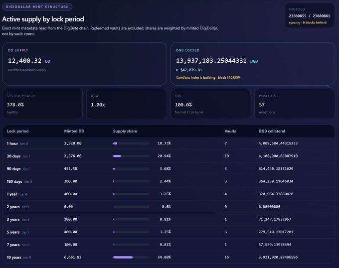Select minted value 1,320.00
The width and height of the screenshot is (339, 268).
click(x=73, y=143)
